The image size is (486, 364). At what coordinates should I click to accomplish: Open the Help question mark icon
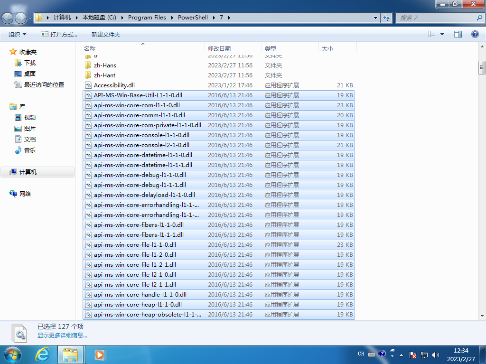coord(475,34)
